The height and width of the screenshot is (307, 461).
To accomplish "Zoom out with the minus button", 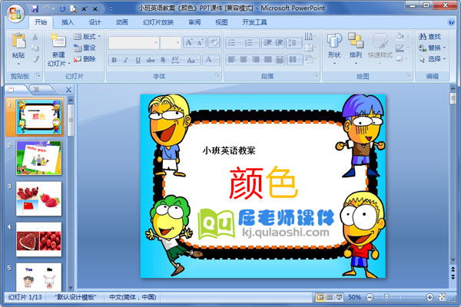I will coord(370,297).
